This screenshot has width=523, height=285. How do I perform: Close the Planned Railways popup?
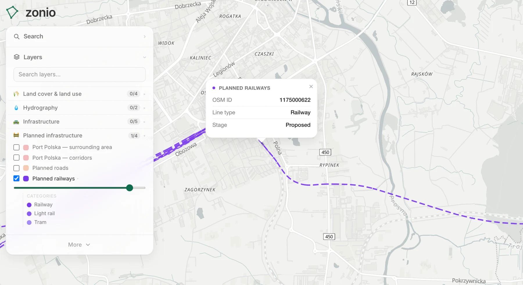tap(311, 86)
